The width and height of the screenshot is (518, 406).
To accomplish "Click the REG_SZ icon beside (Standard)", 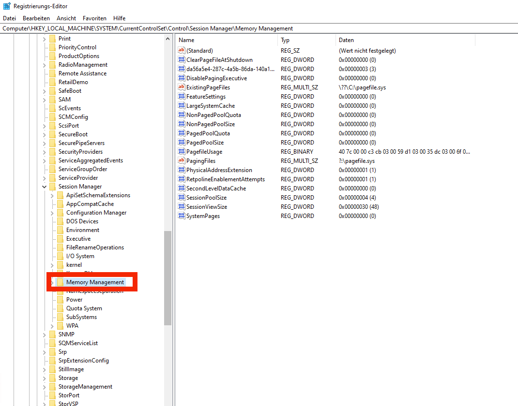I will pyautogui.click(x=183, y=50).
